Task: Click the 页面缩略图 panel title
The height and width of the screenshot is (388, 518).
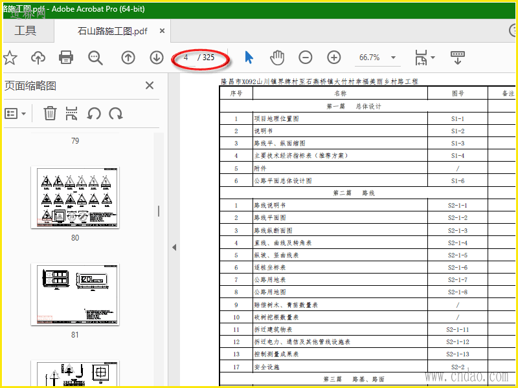Action: pyautogui.click(x=30, y=86)
